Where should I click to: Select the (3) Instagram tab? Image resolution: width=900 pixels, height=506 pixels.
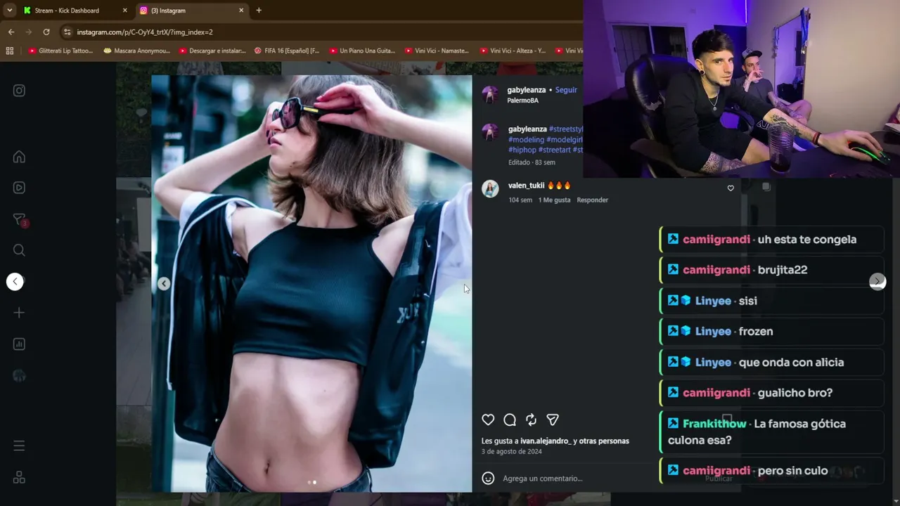(x=191, y=11)
